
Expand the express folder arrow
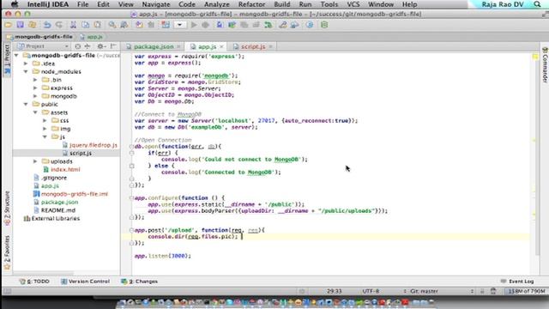tap(35, 88)
